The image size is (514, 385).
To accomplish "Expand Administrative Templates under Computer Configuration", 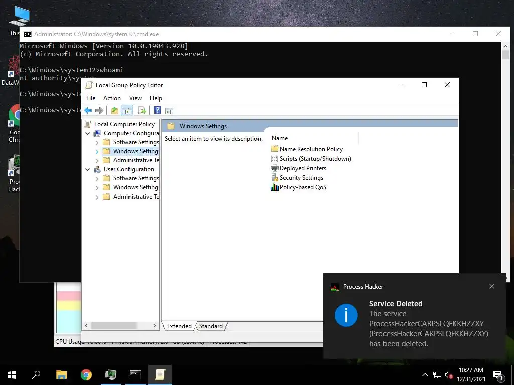I will [97, 161].
